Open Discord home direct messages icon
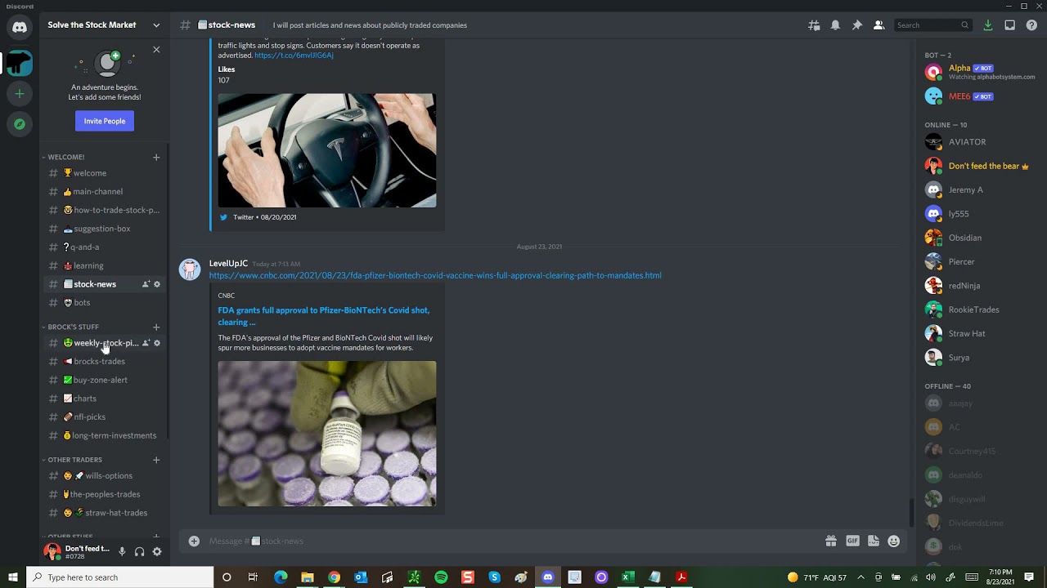This screenshot has height=588, width=1047. tap(20, 27)
